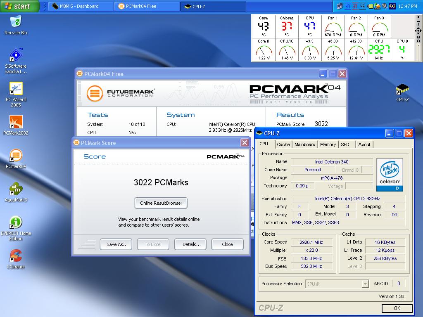The height and width of the screenshot is (317, 423).
Task: Switch to CPU-Z taskbar item
Action: click(214, 6)
